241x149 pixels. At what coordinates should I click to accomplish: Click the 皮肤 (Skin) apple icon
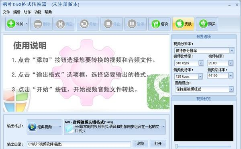(180, 24)
